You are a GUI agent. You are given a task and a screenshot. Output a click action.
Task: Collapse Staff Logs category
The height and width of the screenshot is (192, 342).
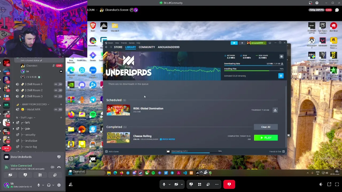pyautogui.click(x=26, y=118)
